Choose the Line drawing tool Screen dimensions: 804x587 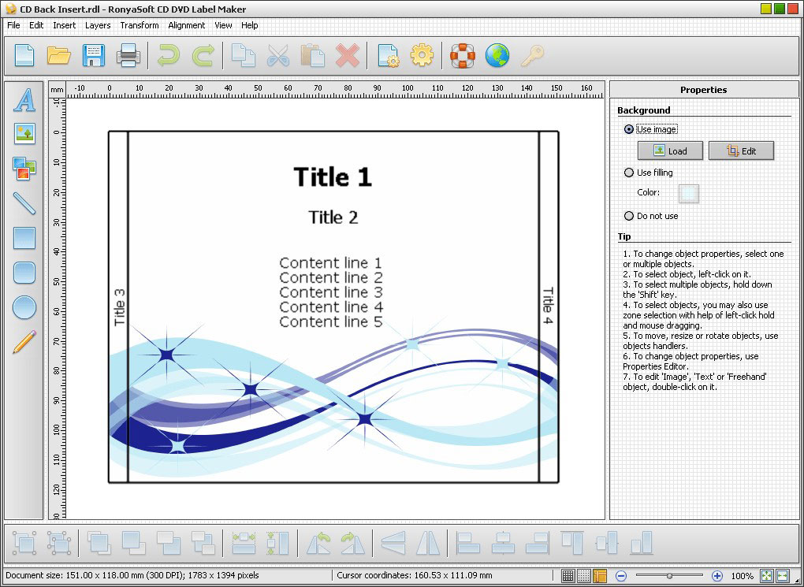pyautogui.click(x=24, y=202)
